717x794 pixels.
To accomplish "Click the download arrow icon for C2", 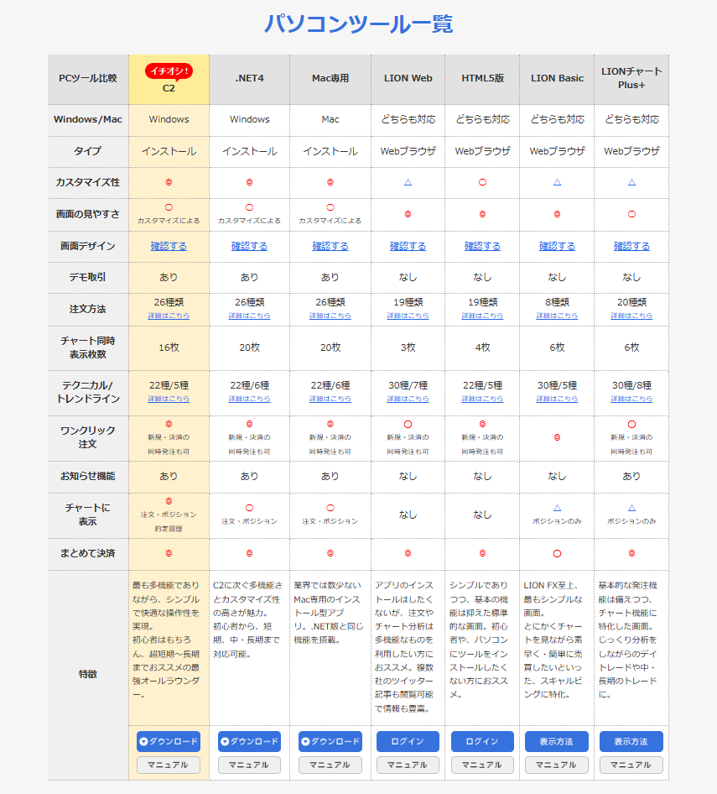I will click(144, 742).
